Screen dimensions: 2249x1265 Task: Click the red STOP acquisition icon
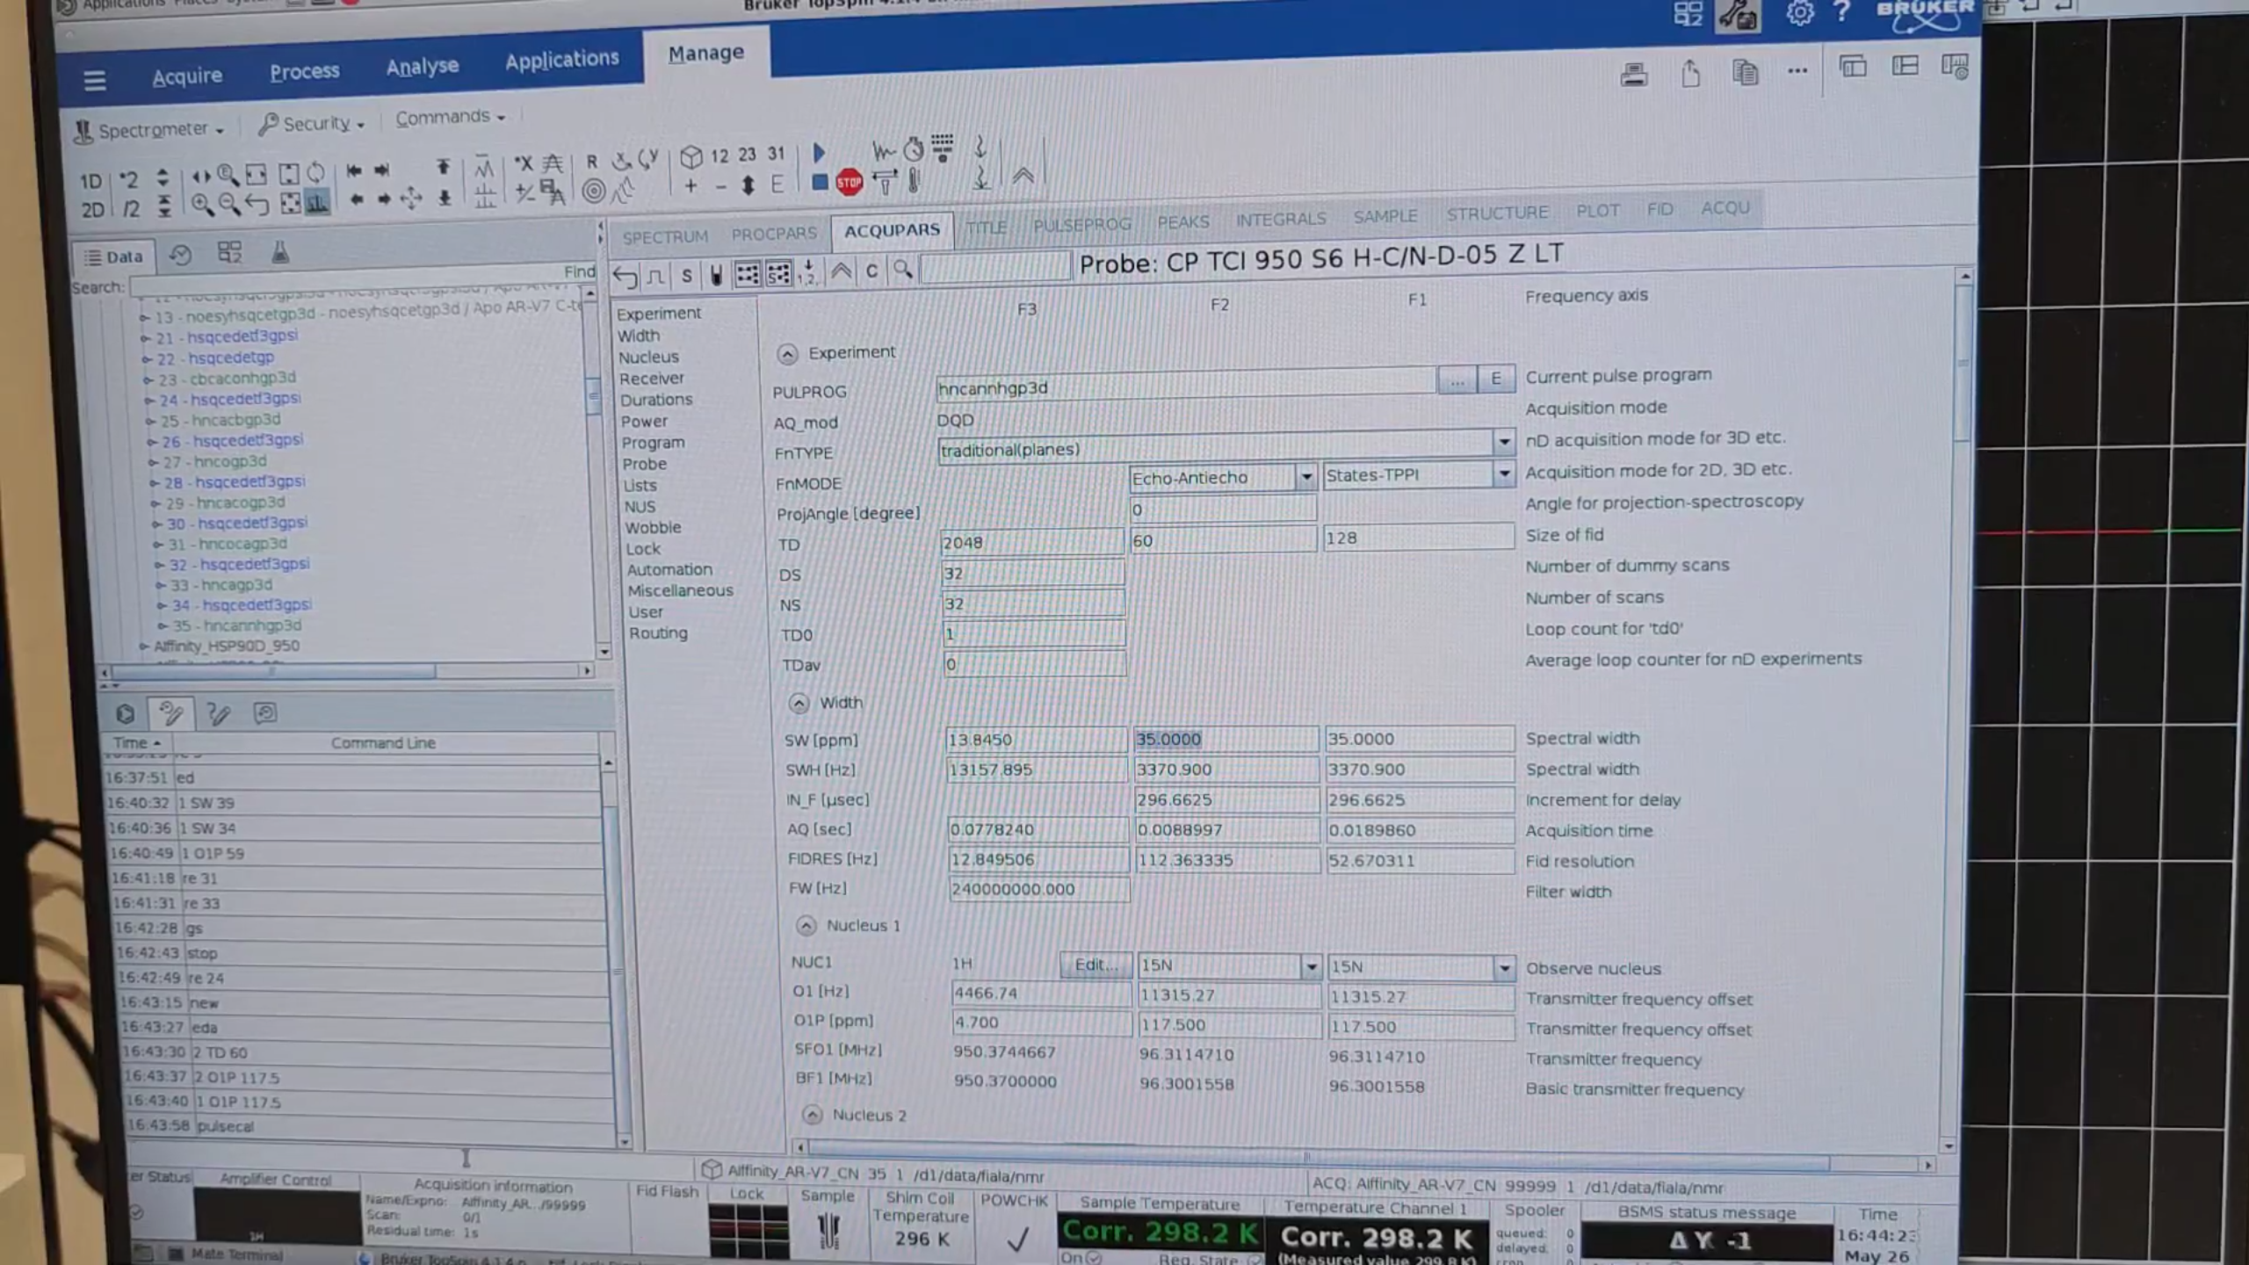point(849,183)
